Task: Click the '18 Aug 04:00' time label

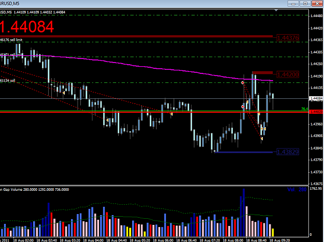Action: [93, 240]
